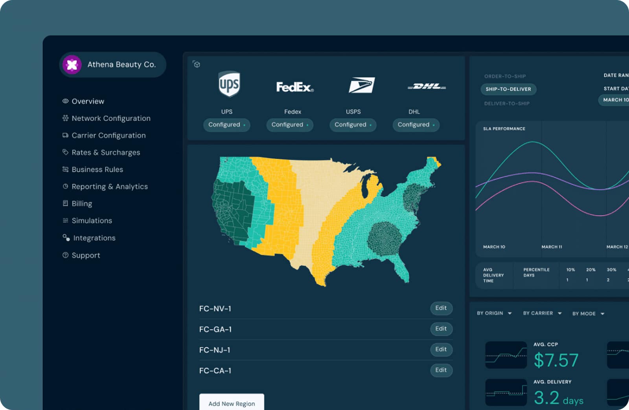
Task: Click the $7.57 average CCP value
Action: (556, 360)
